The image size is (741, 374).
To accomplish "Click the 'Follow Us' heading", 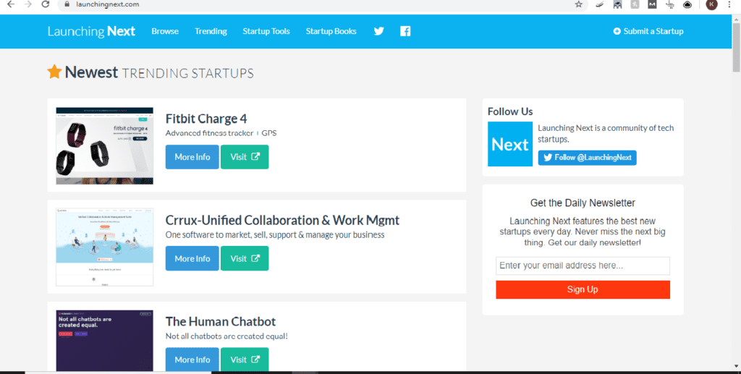I will coord(510,111).
